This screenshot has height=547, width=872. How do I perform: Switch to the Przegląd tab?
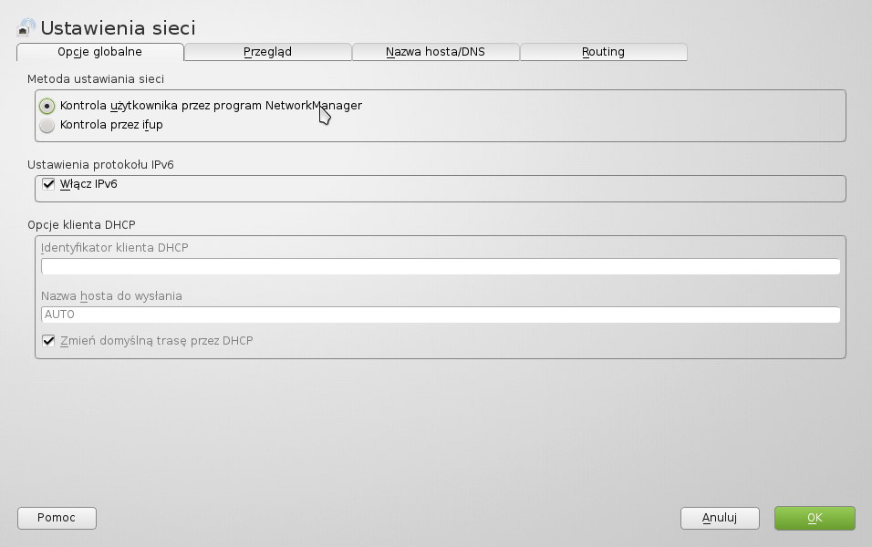[267, 52]
